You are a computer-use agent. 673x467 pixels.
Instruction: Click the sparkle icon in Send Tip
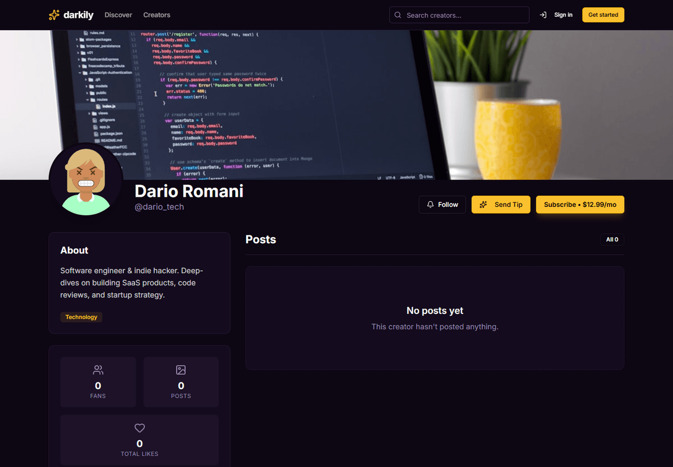483,205
